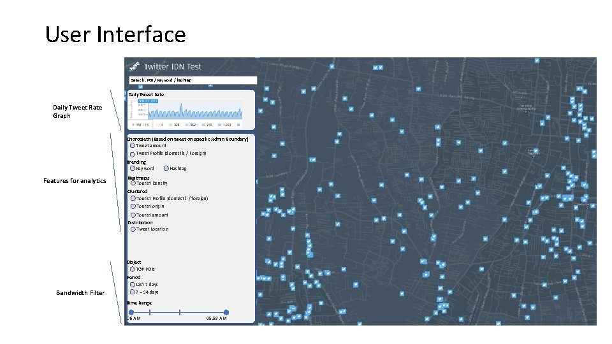Click the legend swatch labeled 338
Screen dimensions: 612x344
click(x=171, y=125)
